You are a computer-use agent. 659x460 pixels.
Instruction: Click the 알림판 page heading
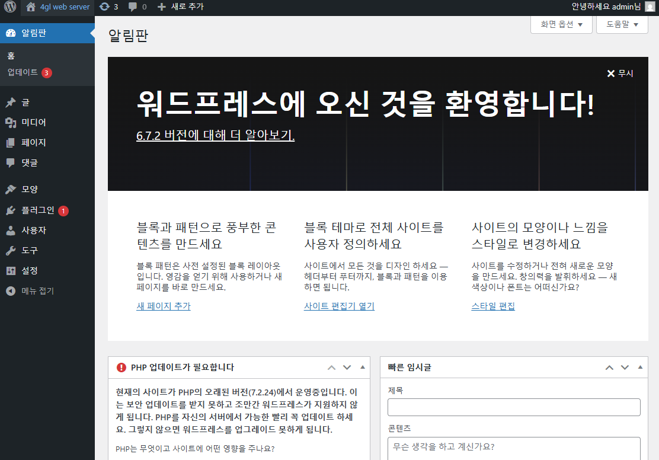pyautogui.click(x=128, y=36)
